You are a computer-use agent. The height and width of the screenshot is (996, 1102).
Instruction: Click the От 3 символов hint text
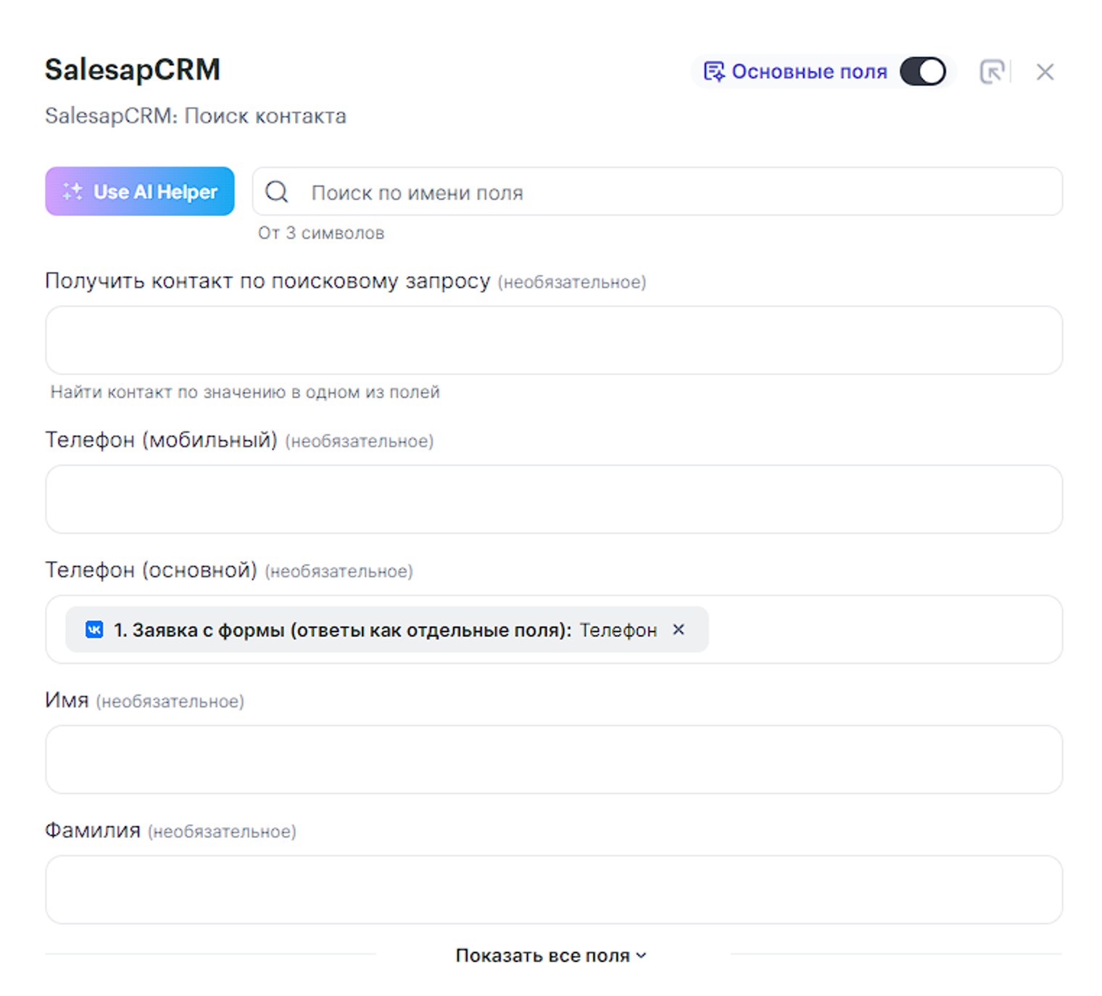(x=321, y=233)
